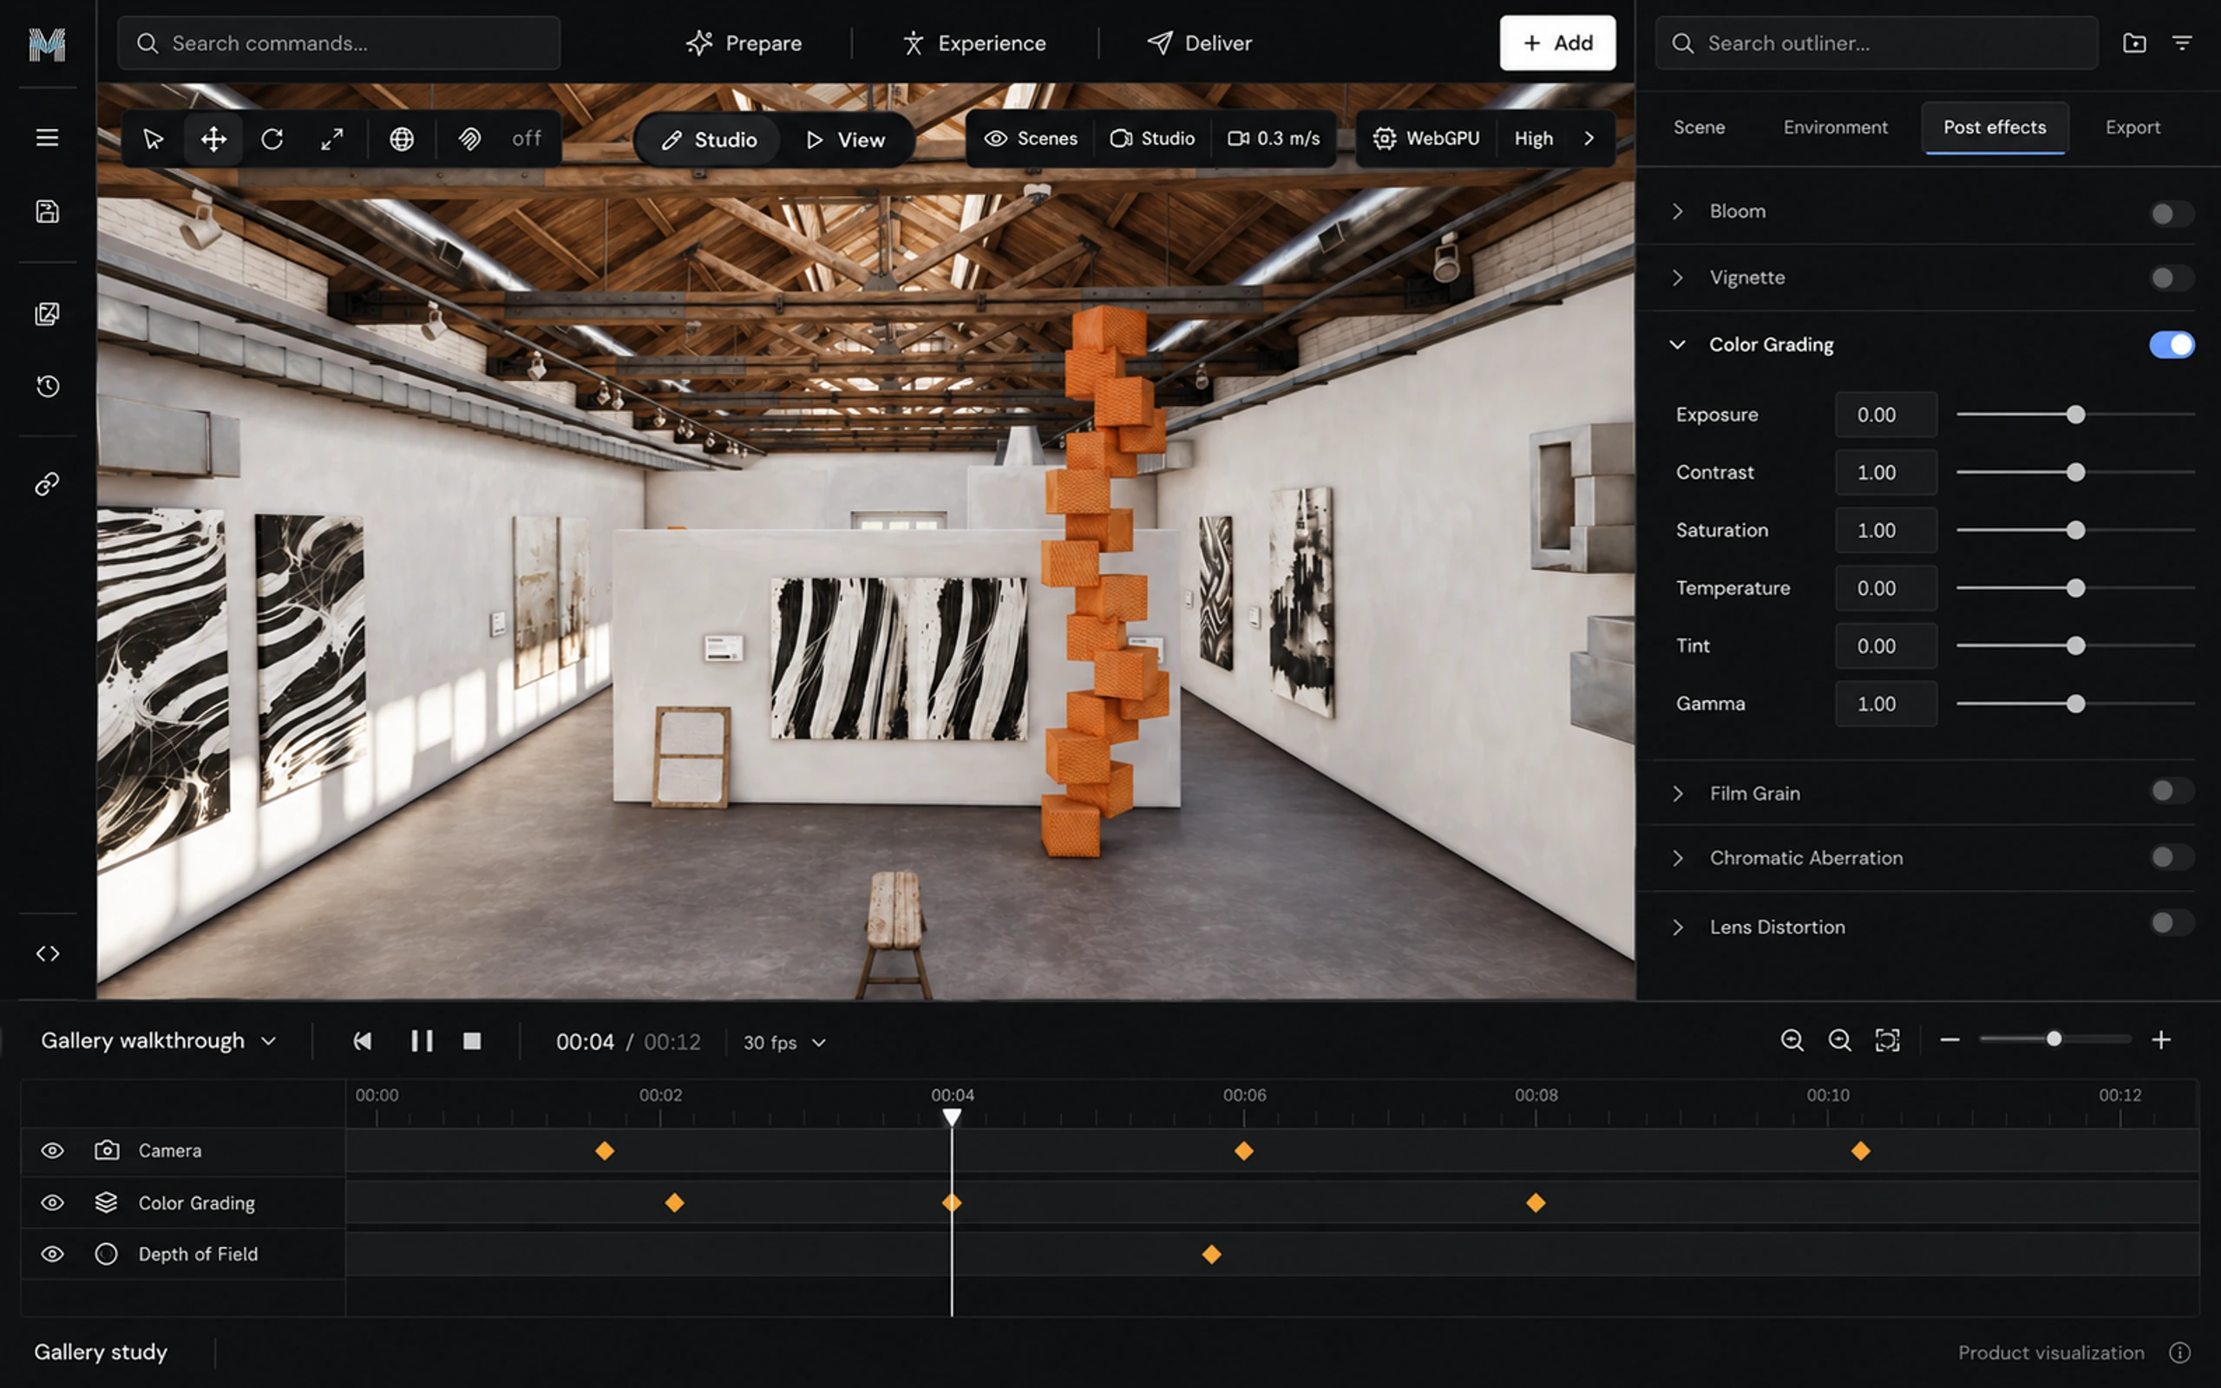Click the timeline zoom slider handle

2054,1039
